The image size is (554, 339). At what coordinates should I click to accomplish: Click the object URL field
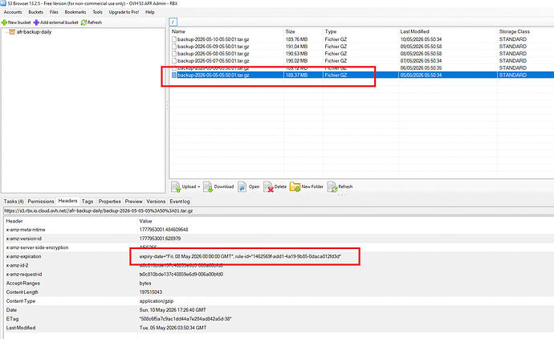click(279, 210)
